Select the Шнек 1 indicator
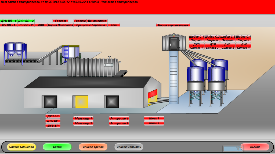The height and width of the screenshot is (154, 275). tap(154, 118)
